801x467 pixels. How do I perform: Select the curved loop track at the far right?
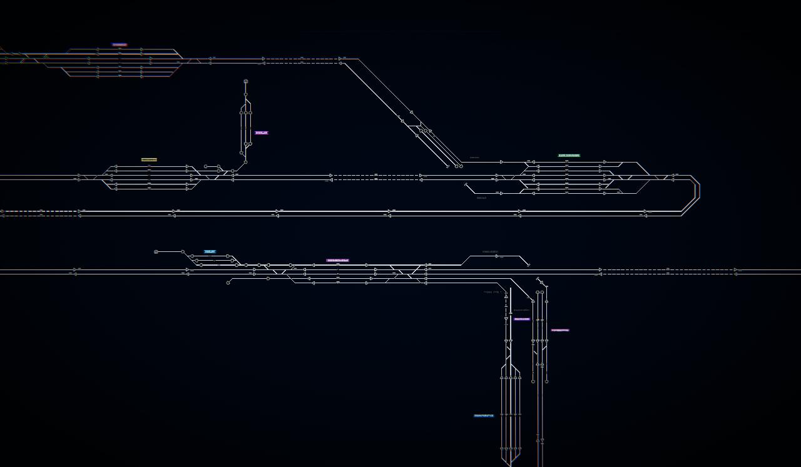(x=692, y=195)
